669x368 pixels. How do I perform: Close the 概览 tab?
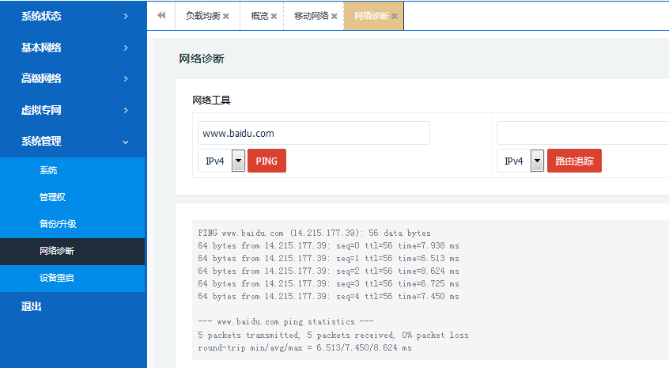click(x=274, y=16)
